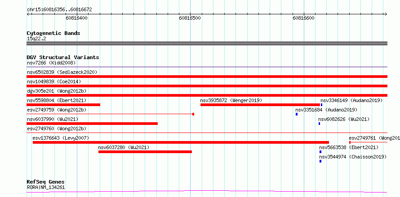Select the 60816500 ruler position label
The height and width of the screenshot is (197, 400).
point(190,18)
